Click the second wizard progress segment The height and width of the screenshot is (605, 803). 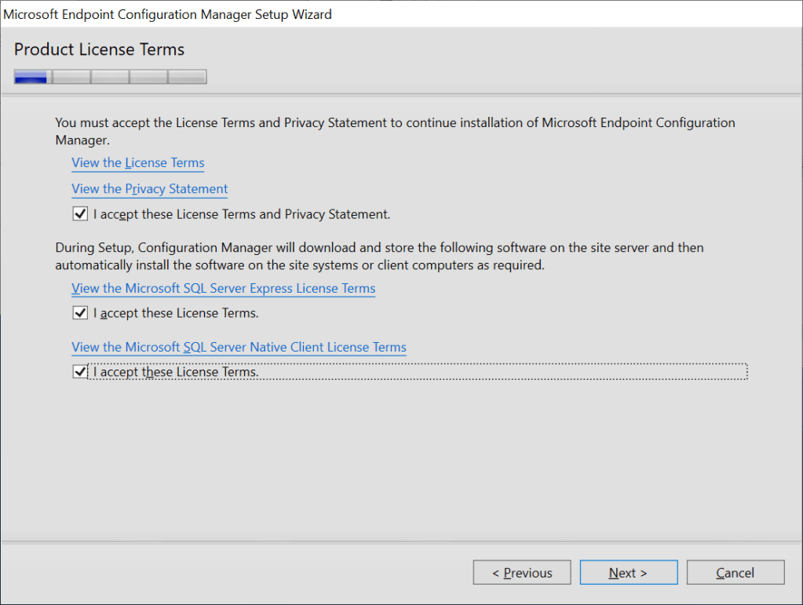point(71,77)
